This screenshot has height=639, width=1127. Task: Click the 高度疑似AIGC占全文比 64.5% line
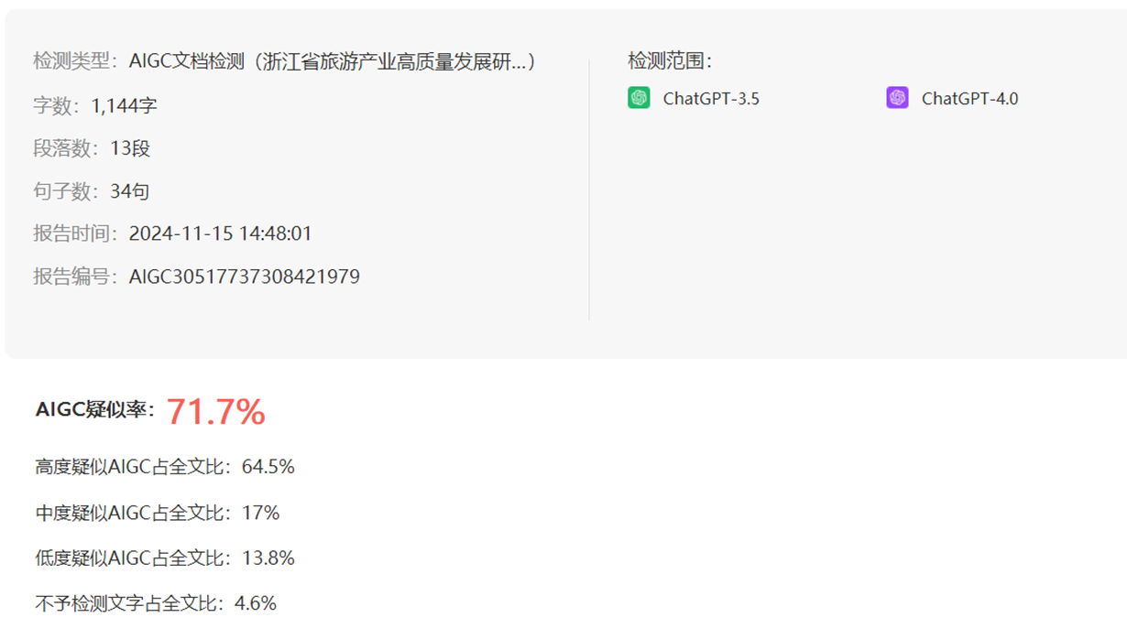point(165,467)
